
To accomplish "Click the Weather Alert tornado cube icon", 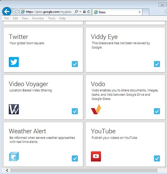I will [14, 157].
